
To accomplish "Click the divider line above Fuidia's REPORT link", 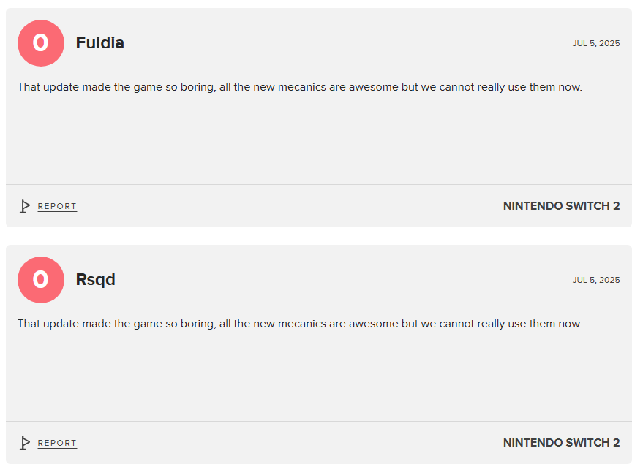I will (x=319, y=184).
